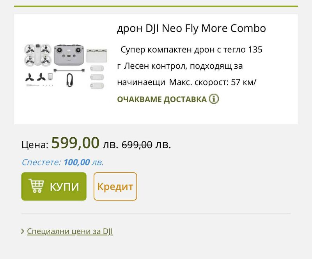312x259 pixels.
Task: Click the Цена: label
Action: [35, 145]
